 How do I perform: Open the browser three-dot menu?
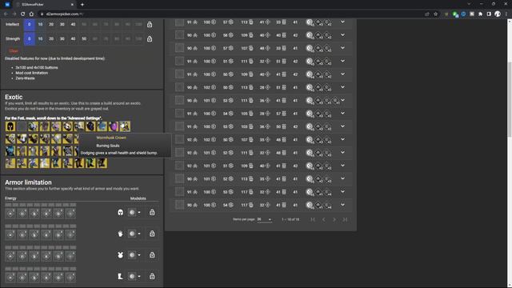click(x=506, y=14)
